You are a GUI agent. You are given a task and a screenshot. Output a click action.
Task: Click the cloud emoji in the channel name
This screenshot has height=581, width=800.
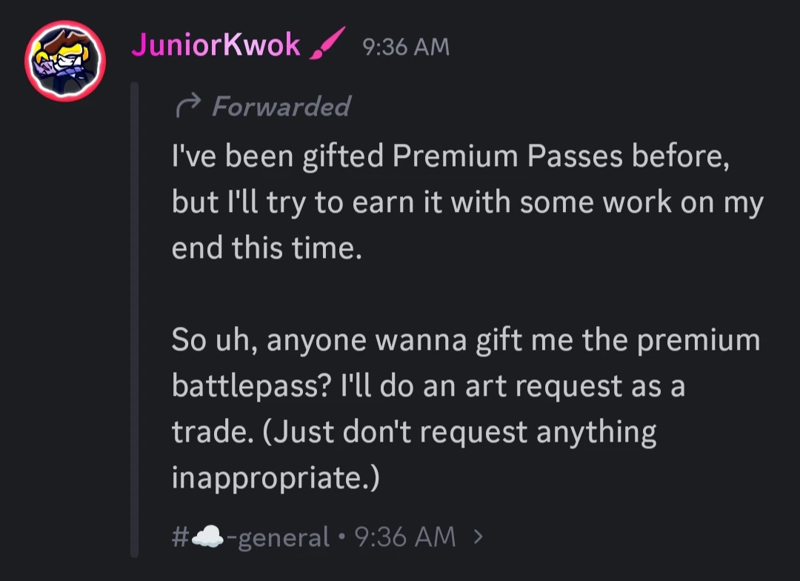tap(209, 534)
